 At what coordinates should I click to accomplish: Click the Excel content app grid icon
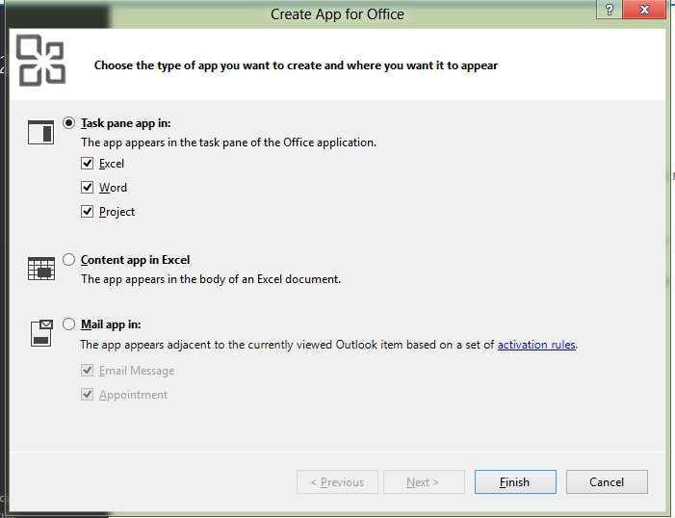click(41, 269)
